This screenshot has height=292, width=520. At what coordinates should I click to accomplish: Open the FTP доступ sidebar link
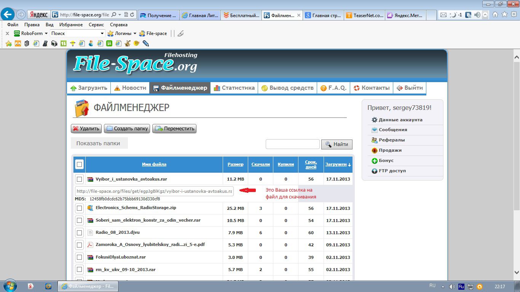tap(392, 171)
